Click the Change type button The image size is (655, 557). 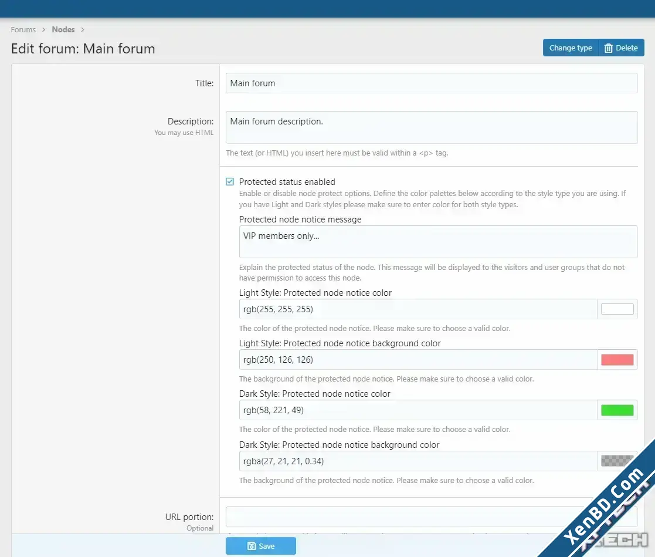570,48
